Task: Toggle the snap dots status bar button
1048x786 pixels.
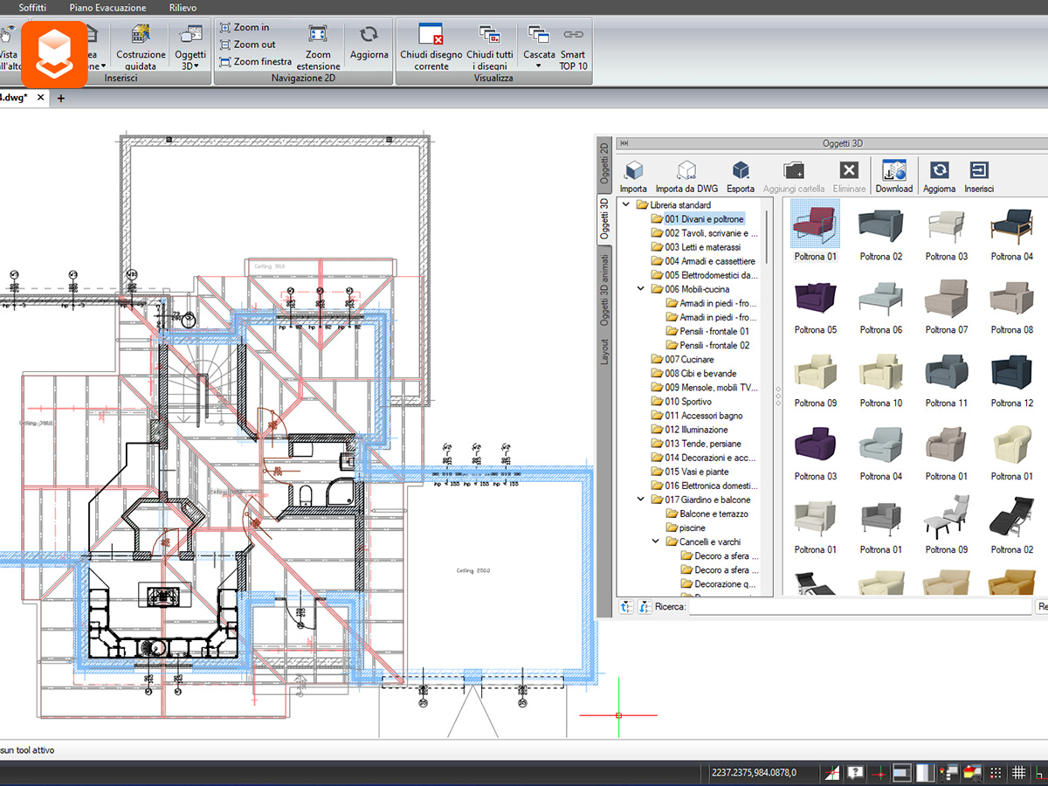Action: [996, 773]
